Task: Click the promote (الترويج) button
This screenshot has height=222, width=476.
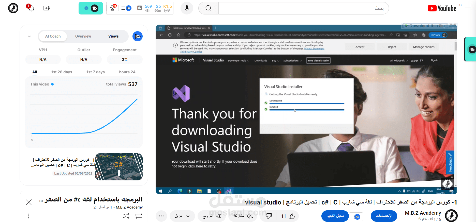Action: pyautogui.click(x=212, y=216)
